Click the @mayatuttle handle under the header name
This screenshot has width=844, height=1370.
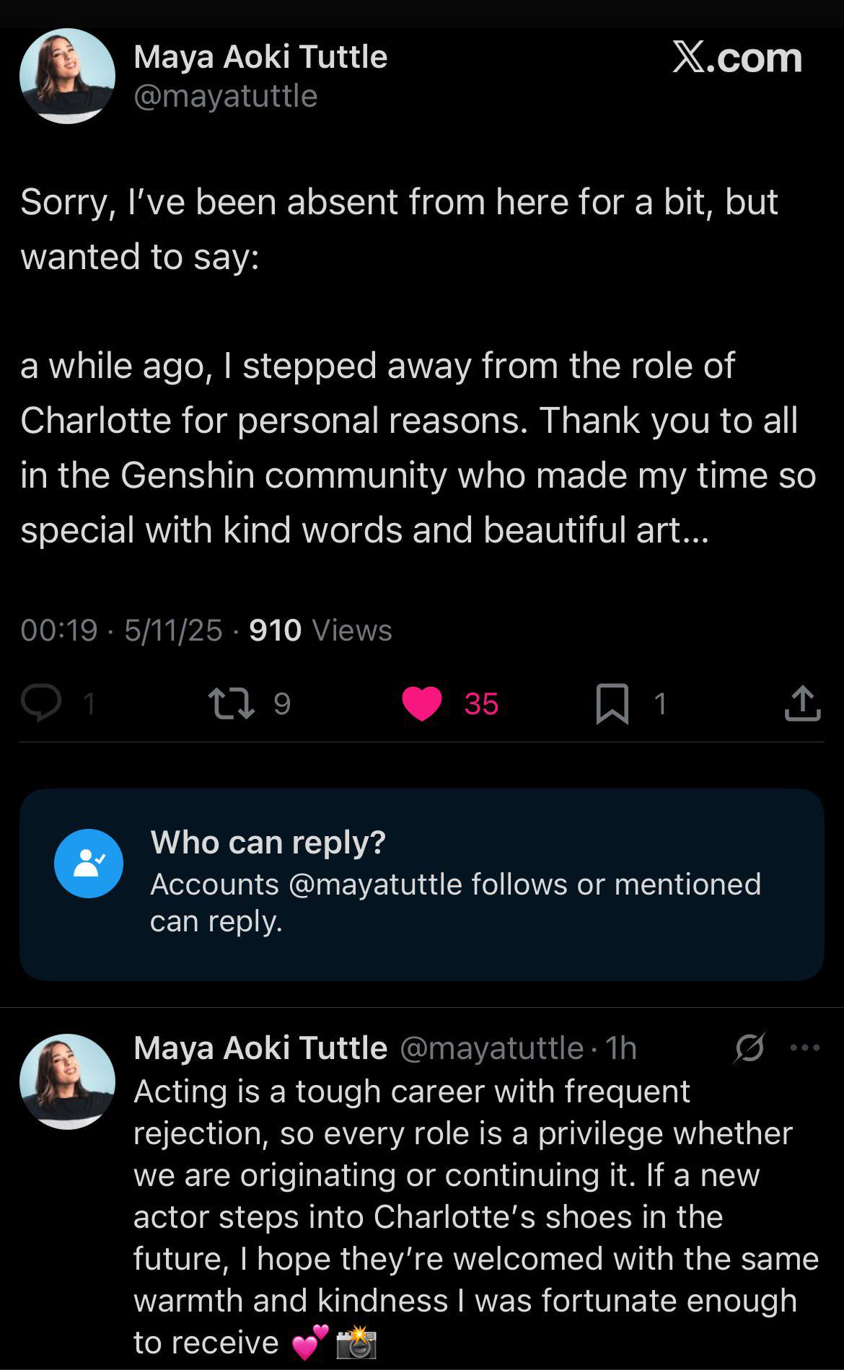[x=226, y=96]
